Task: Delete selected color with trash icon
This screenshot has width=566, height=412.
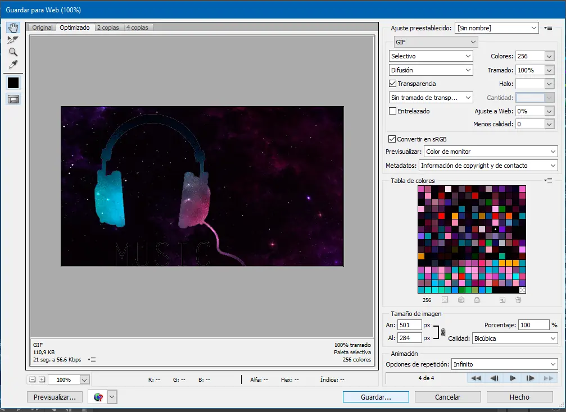Action: [518, 300]
